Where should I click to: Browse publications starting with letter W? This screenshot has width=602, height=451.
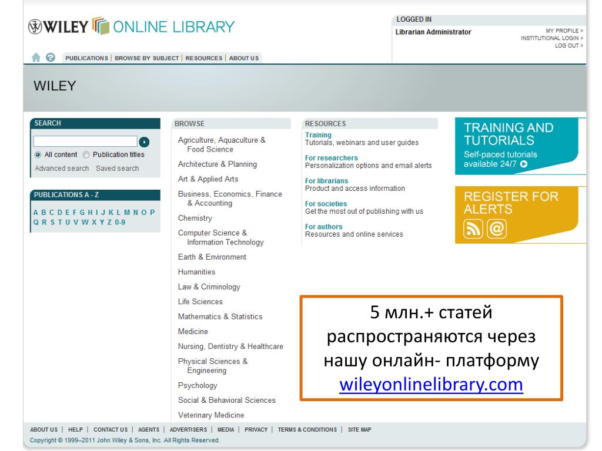pyautogui.click(x=85, y=223)
